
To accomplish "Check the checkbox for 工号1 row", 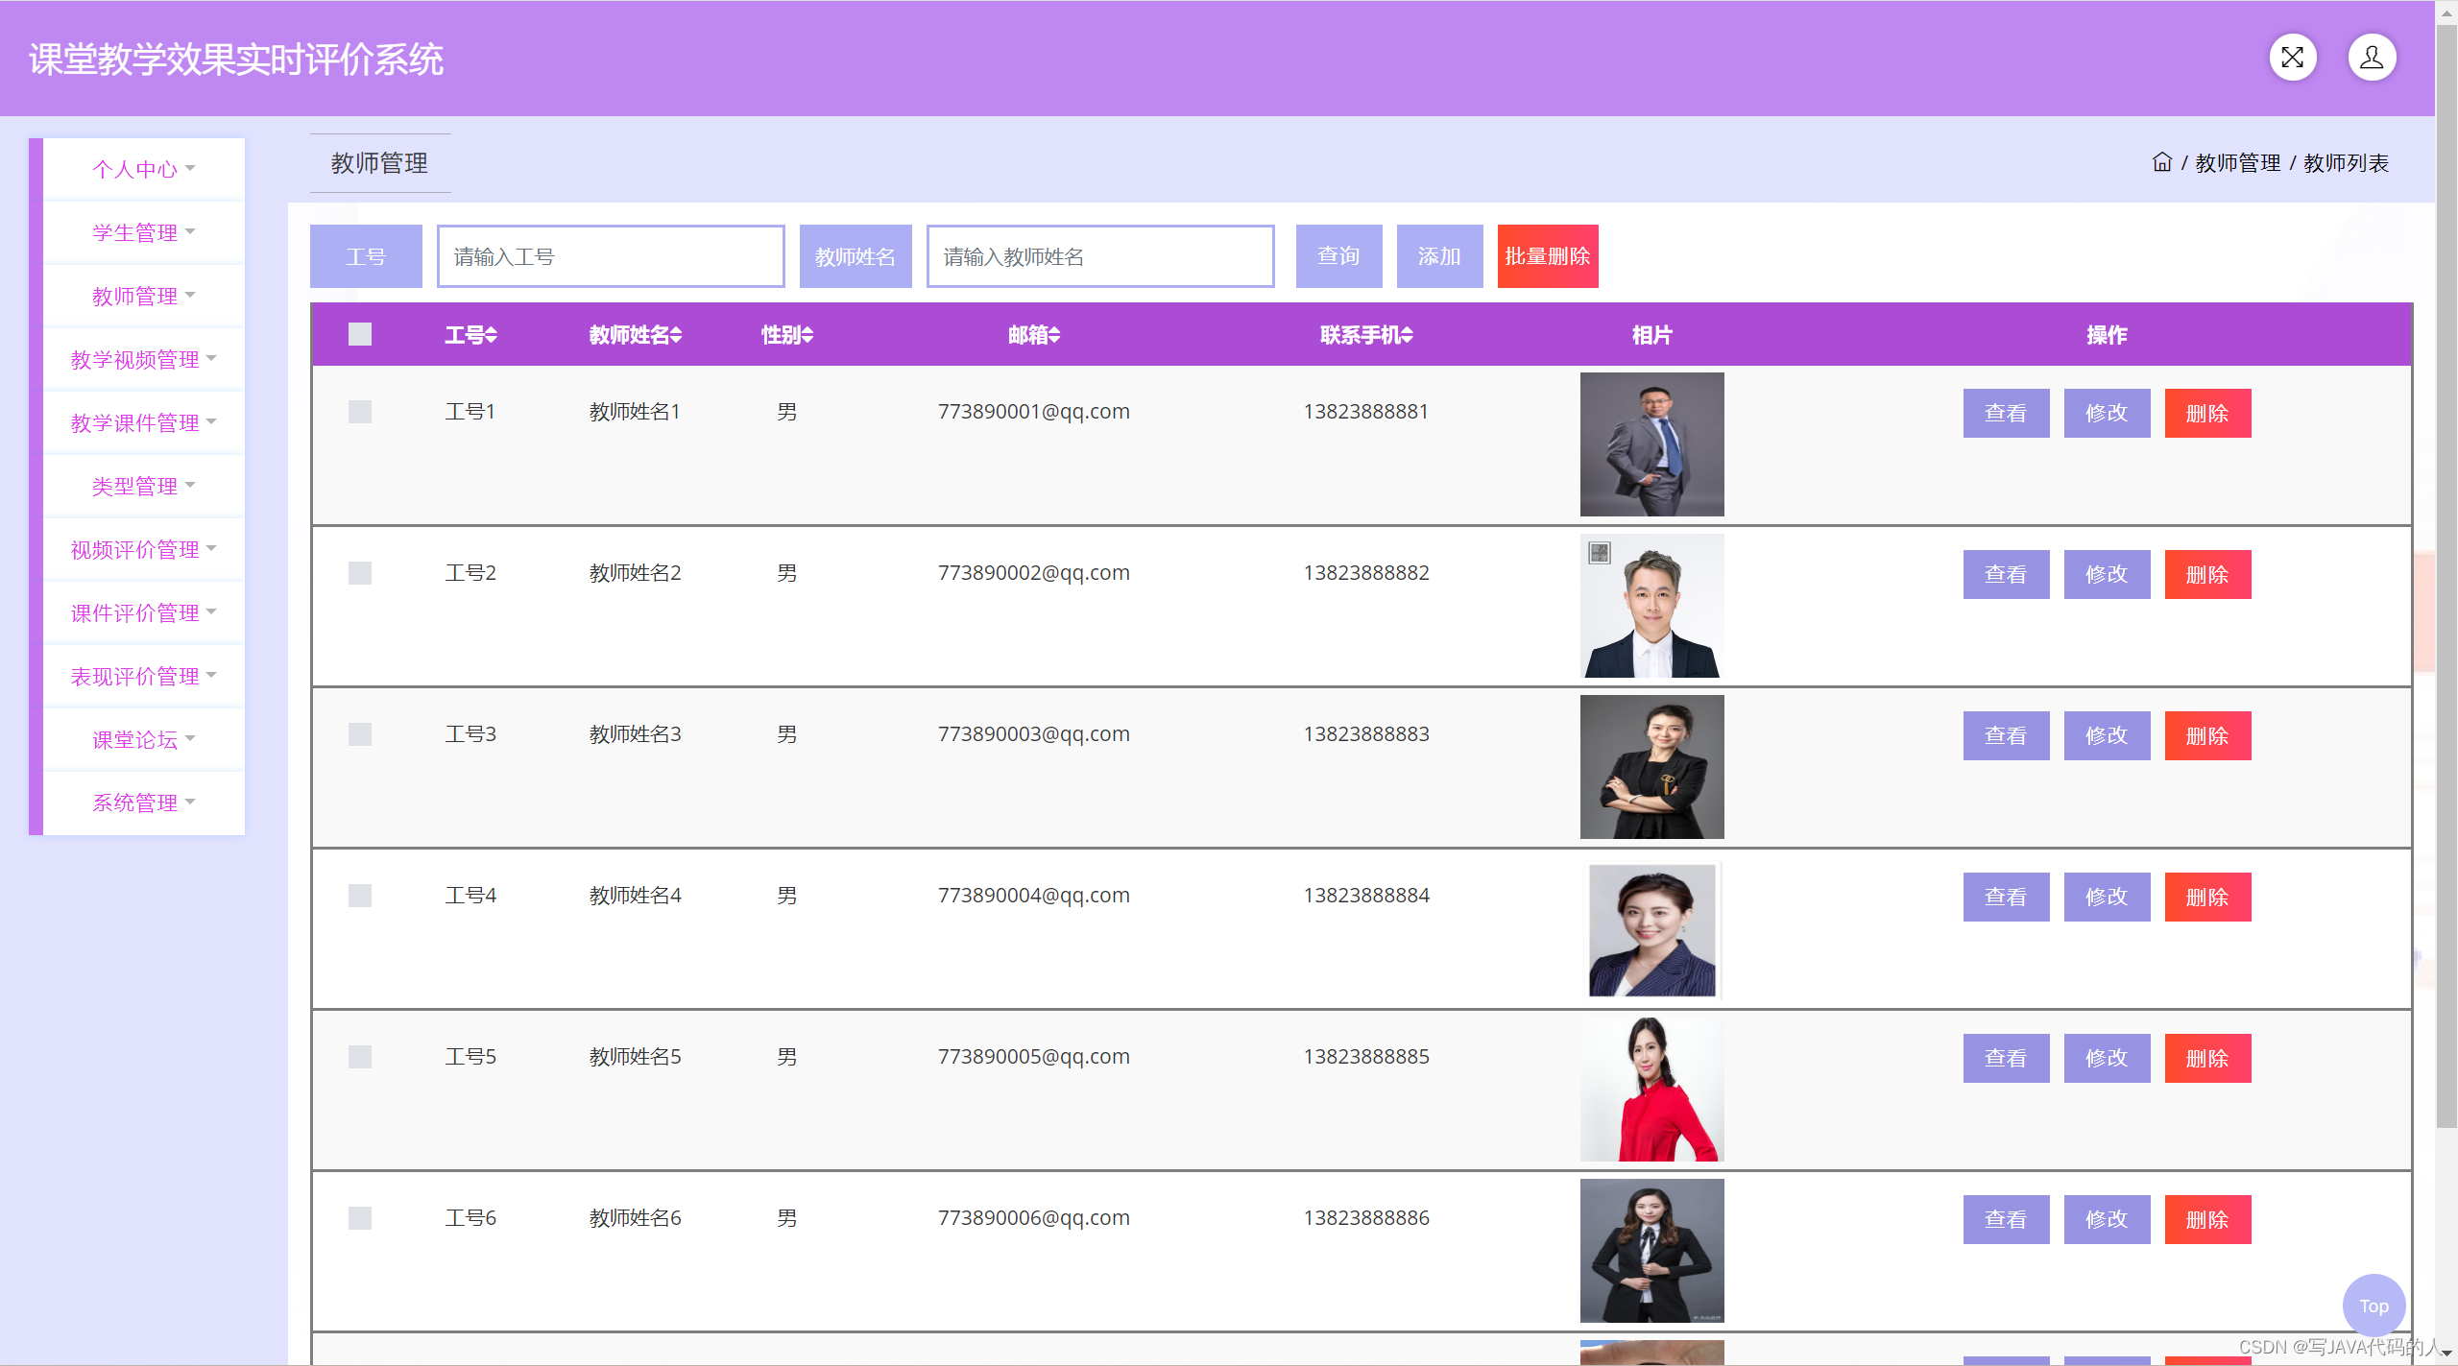I will tap(360, 412).
